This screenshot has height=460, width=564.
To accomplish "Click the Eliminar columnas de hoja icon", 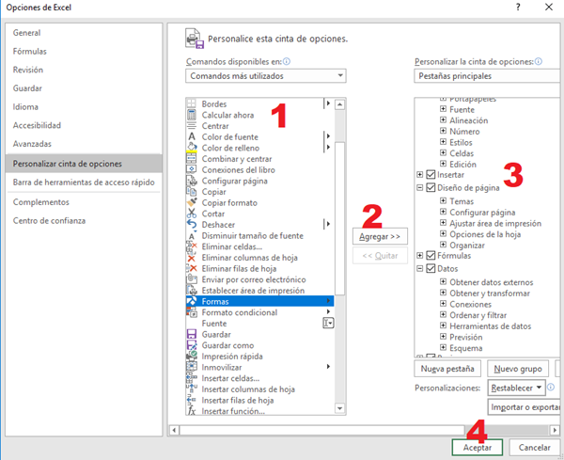I will (192, 258).
